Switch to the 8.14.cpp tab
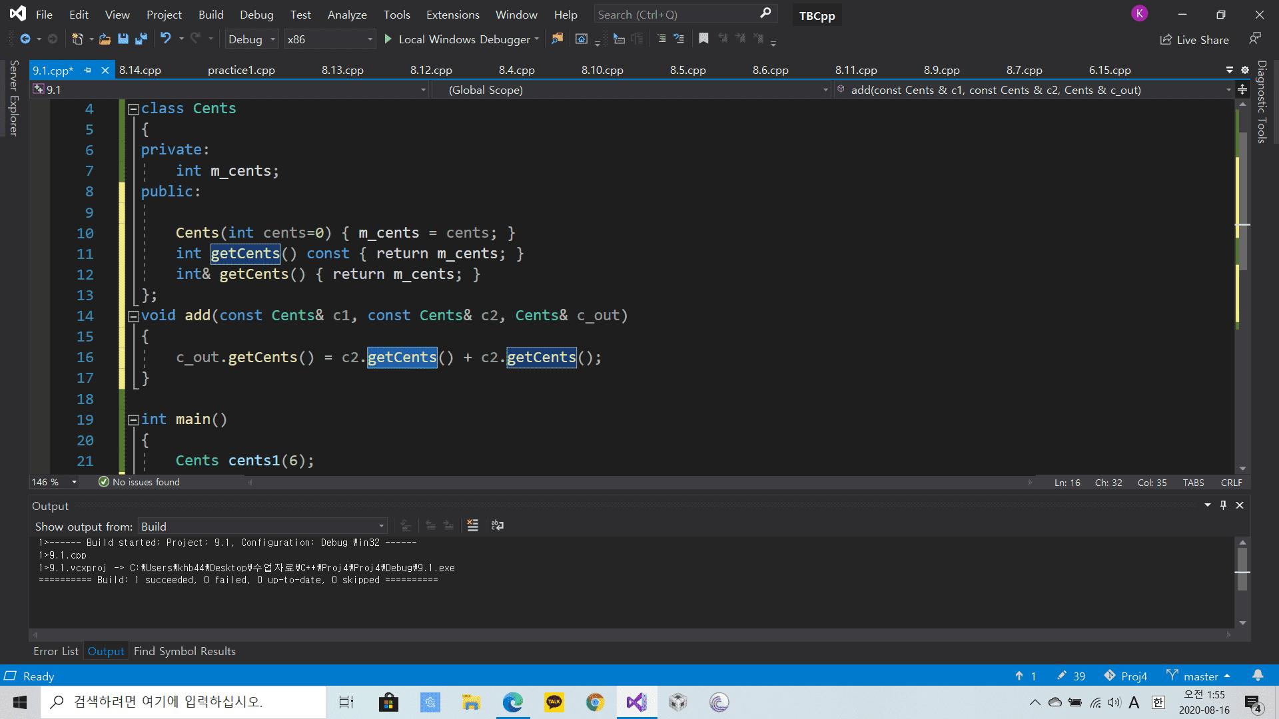1279x719 pixels. point(140,70)
